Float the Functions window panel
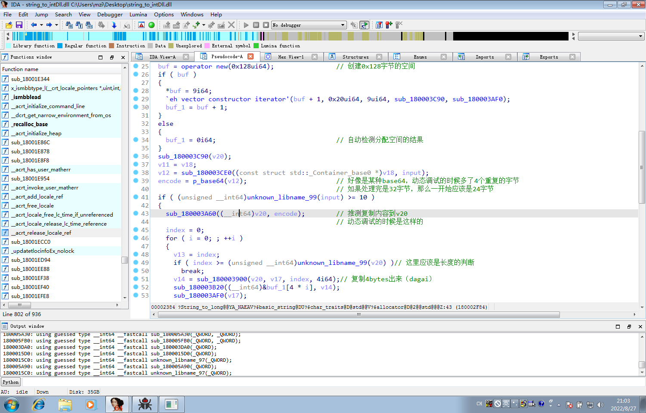The image size is (646, 413). pos(112,57)
